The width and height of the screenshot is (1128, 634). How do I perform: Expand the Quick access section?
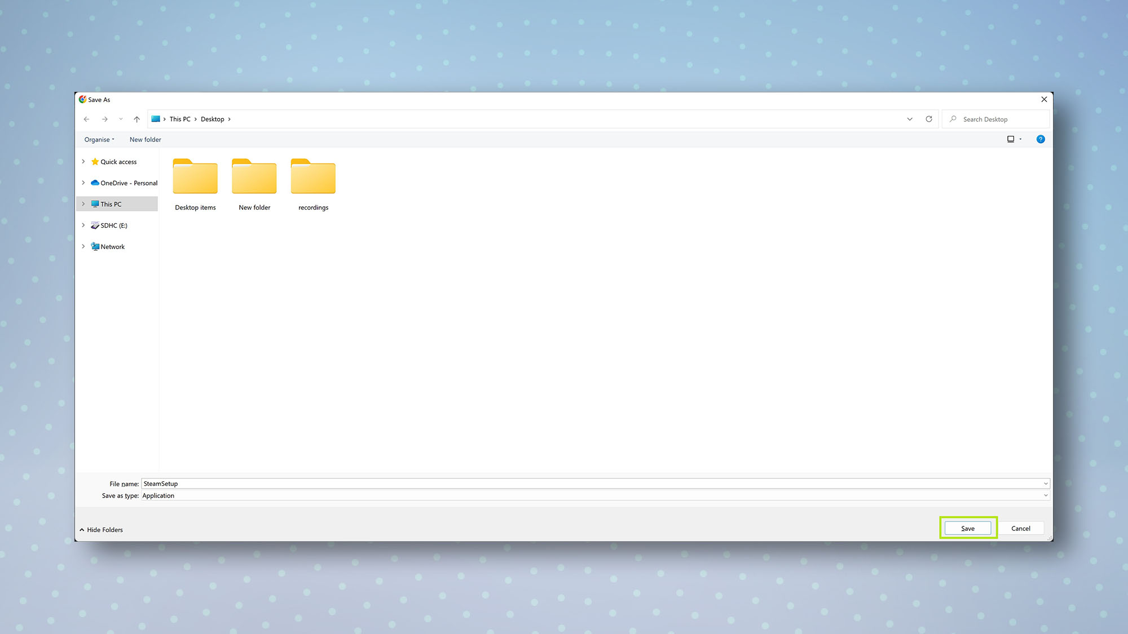[x=83, y=161]
